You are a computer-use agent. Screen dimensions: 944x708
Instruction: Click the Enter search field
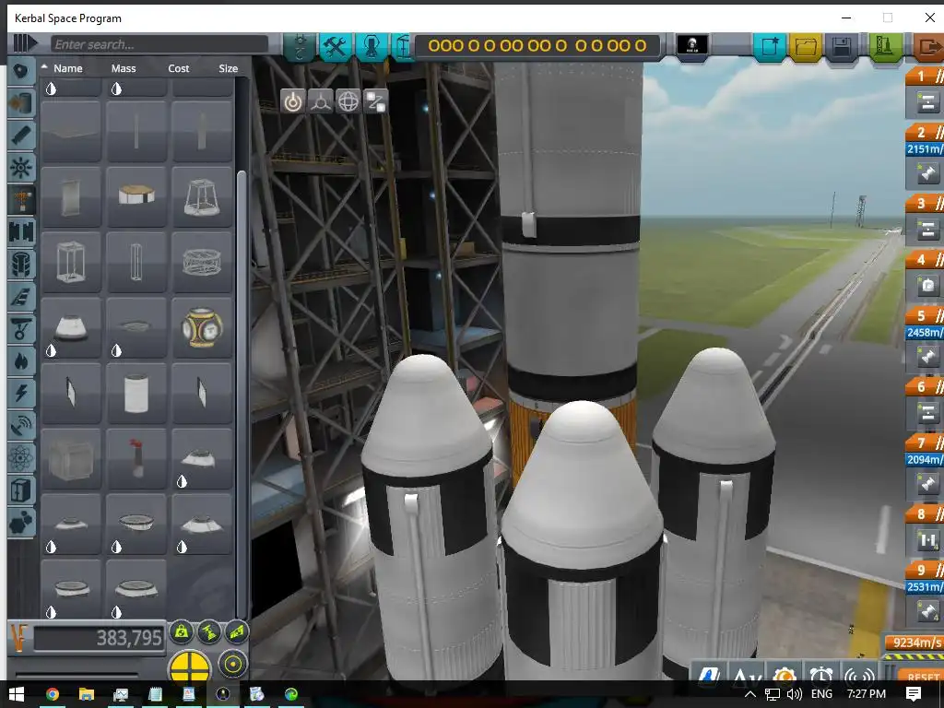(x=159, y=44)
